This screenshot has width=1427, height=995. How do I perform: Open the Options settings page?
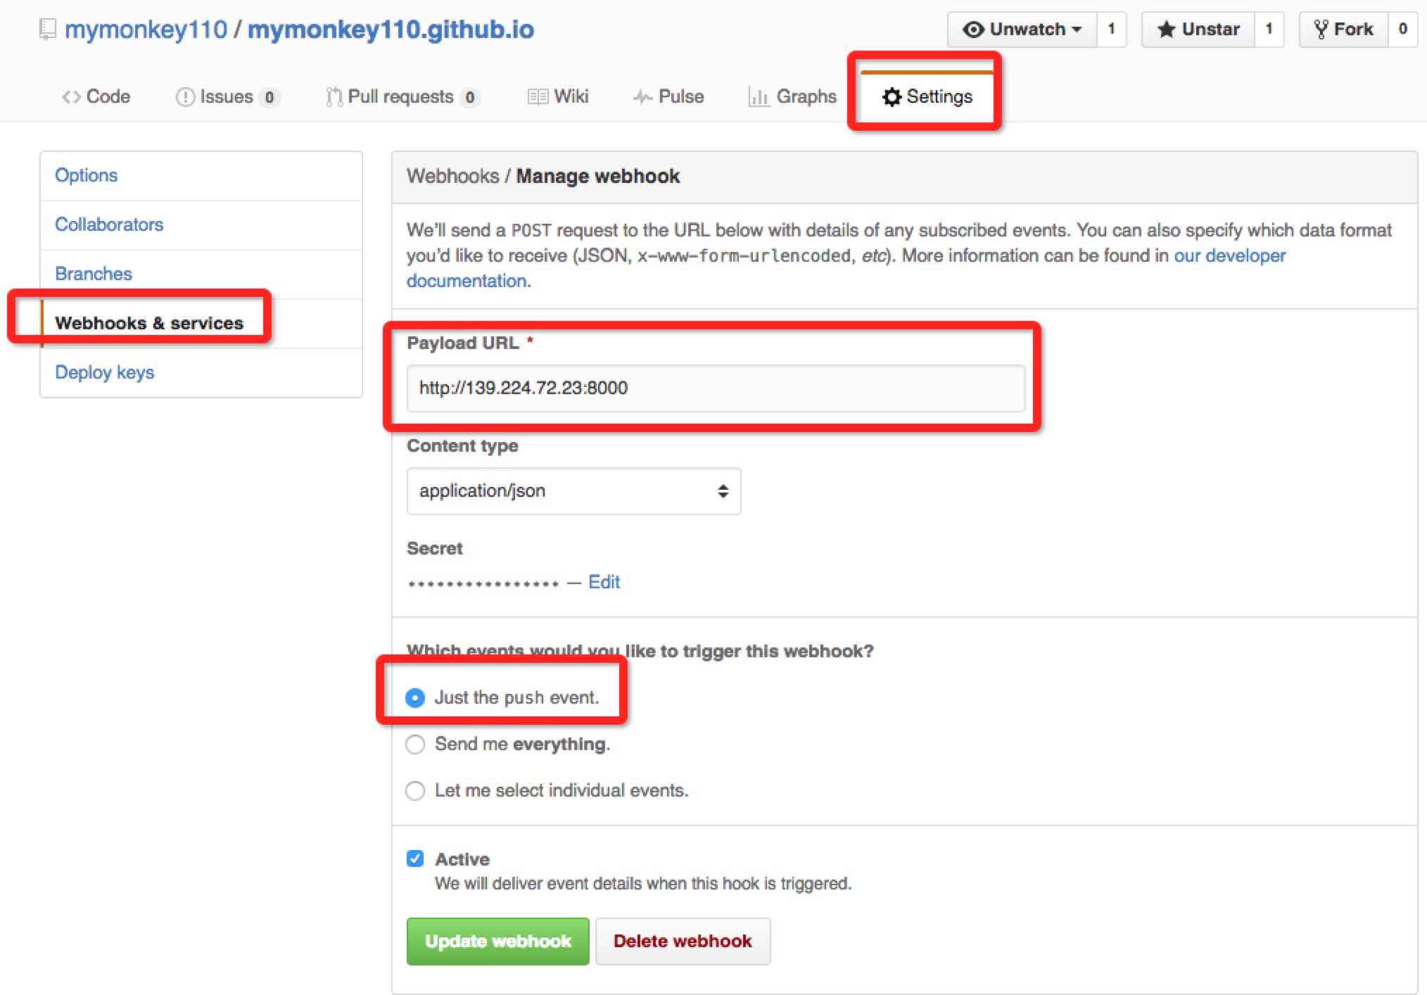(84, 175)
